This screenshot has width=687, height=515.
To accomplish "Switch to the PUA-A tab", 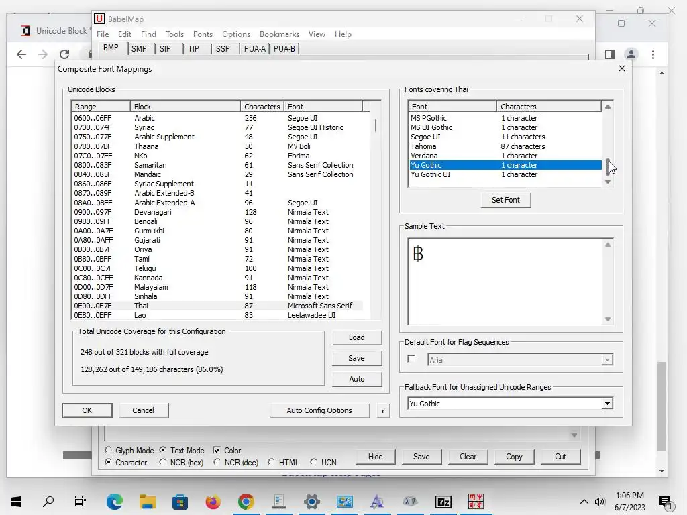I will [x=254, y=48].
